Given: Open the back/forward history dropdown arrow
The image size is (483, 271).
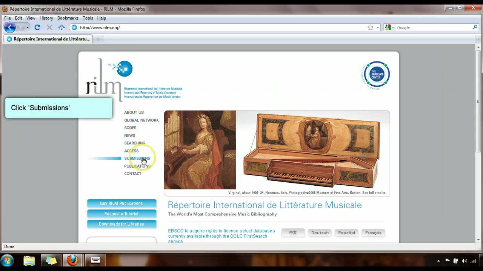Looking at the screenshot, I should [27, 28].
